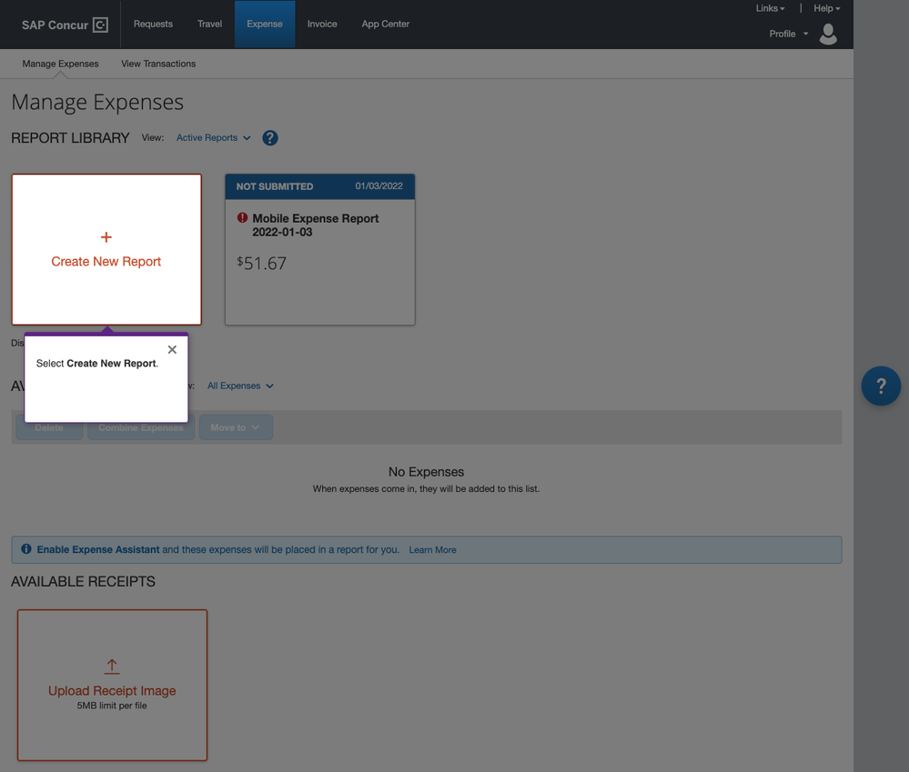909x772 pixels.
Task: Click the red alert icon on Mobile Expense Report
Action: (242, 217)
